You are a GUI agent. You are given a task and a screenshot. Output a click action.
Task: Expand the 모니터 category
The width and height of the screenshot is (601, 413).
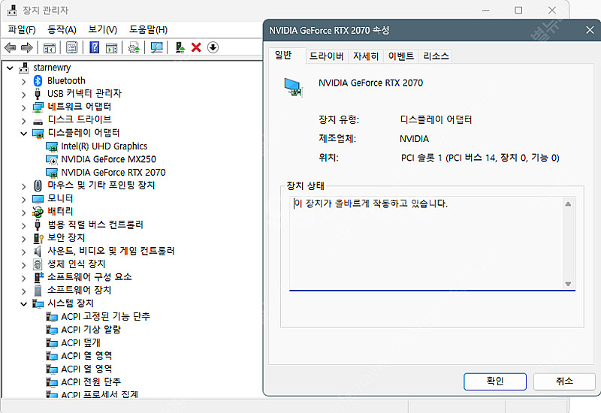tap(24, 200)
